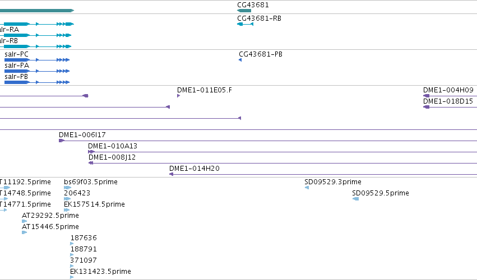Select the CG43681 gene feature bar
This screenshot has width=477, height=280.
coord(244,11)
